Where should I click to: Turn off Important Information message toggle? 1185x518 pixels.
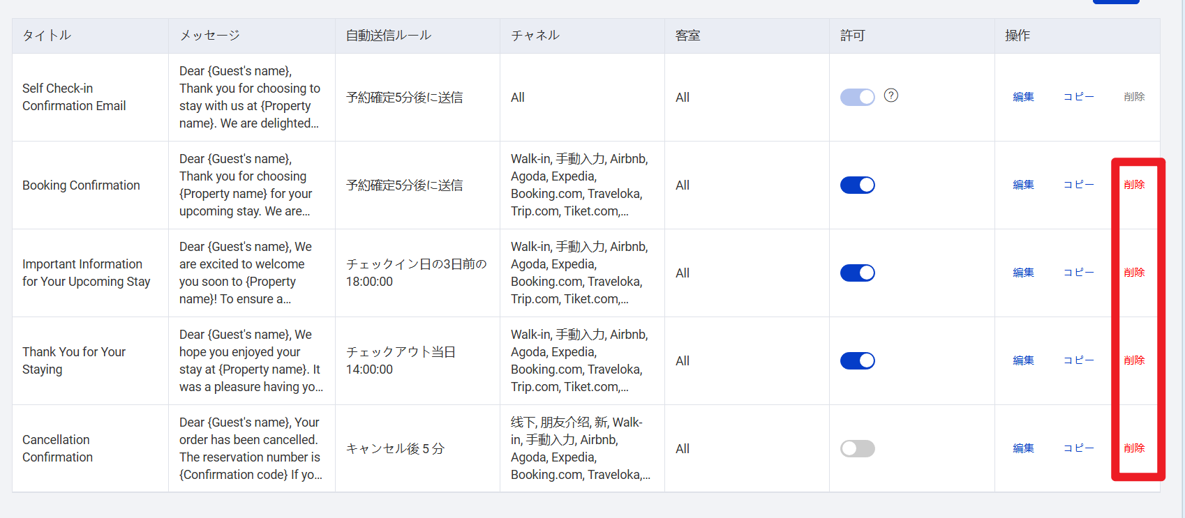[x=858, y=273]
